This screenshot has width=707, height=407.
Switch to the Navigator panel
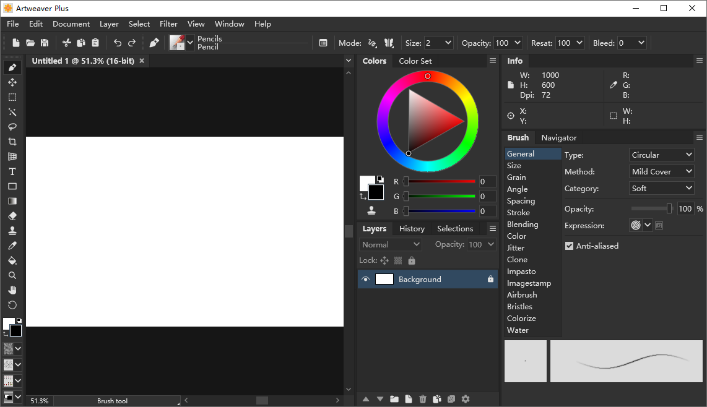[x=559, y=137]
